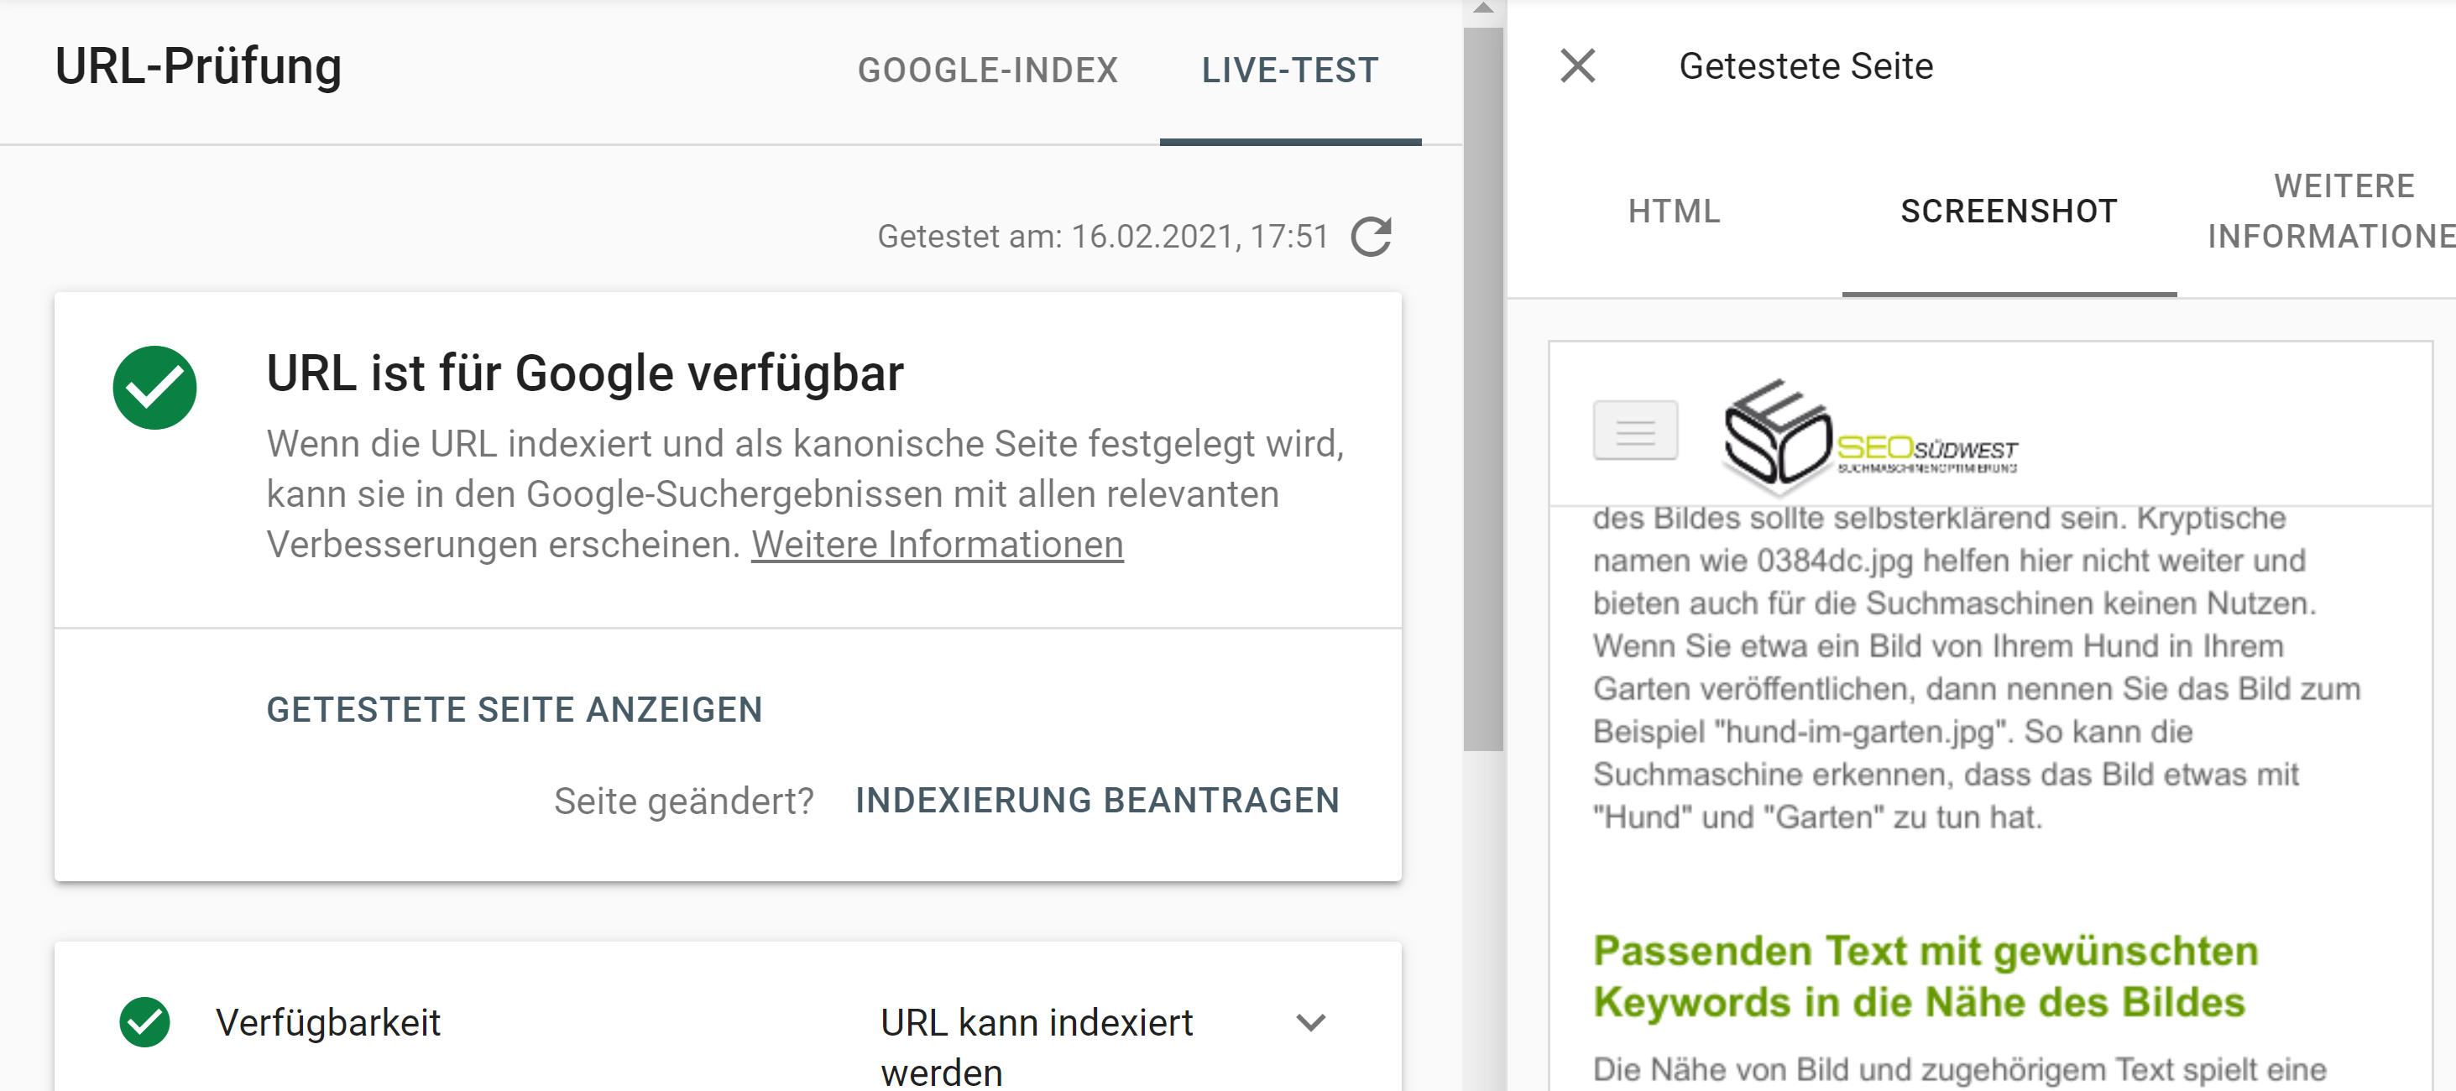Open the WEITERE INFORMATIONEN section
The width and height of the screenshot is (2456, 1091).
point(2330,210)
